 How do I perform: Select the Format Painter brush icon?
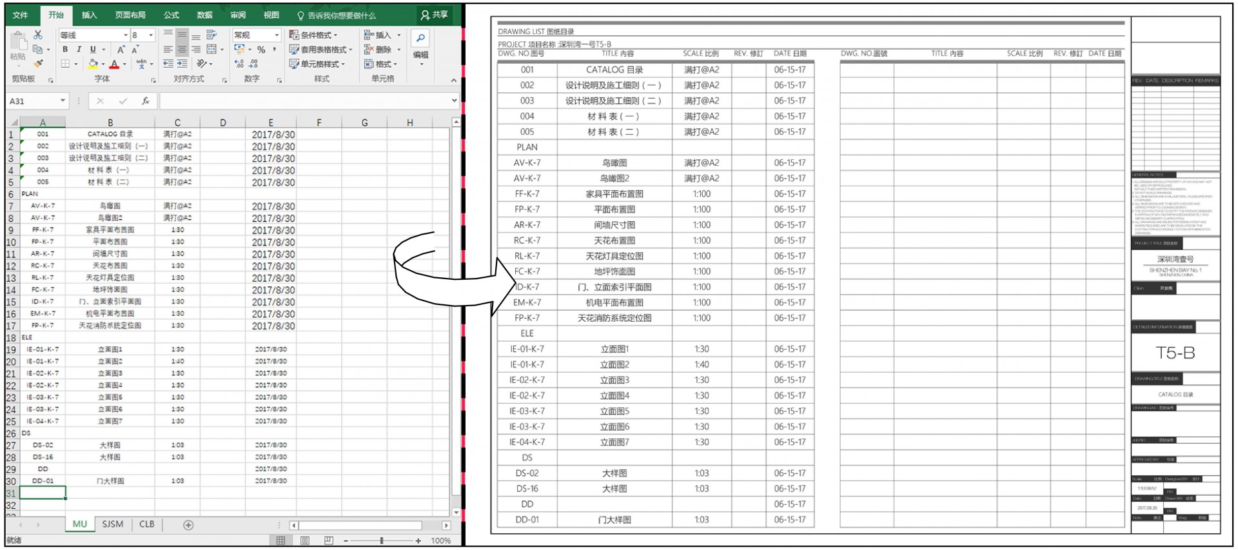38,64
